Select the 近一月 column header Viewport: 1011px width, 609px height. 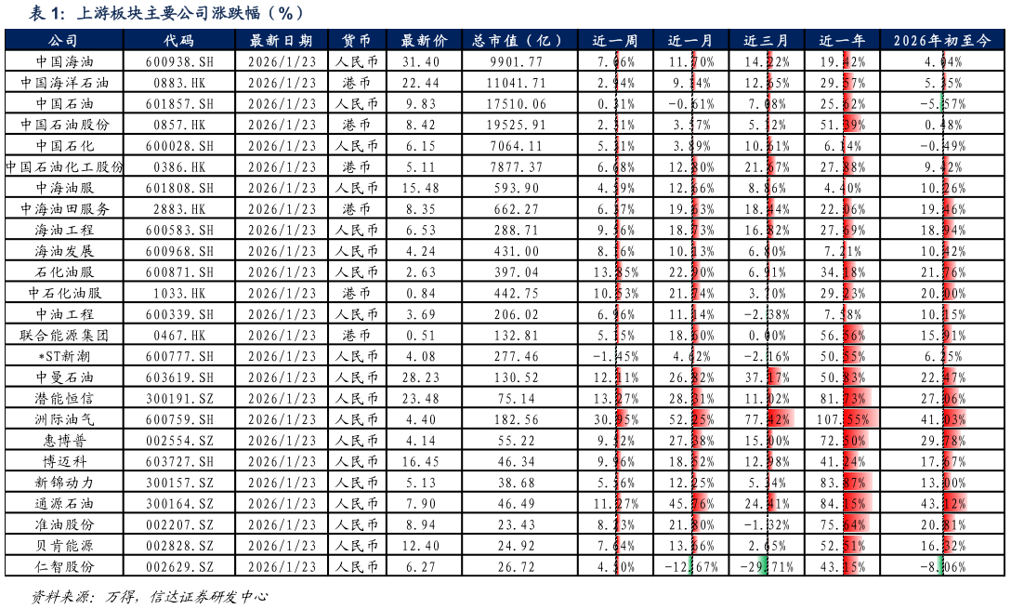(x=691, y=39)
